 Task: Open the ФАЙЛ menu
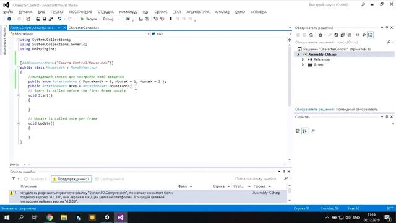point(8,12)
